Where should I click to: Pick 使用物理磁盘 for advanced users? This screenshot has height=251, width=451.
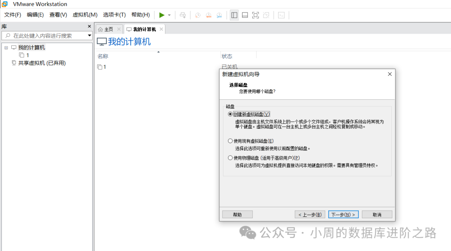pyautogui.click(x=231, y=157)
